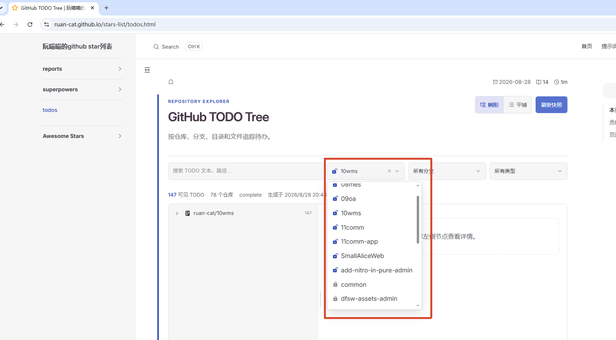Image resolution: width=616 pixels, height=340 pixels.
Task: Collapse the repository dropdown via its arrow
Action: (x=397, y=171)
